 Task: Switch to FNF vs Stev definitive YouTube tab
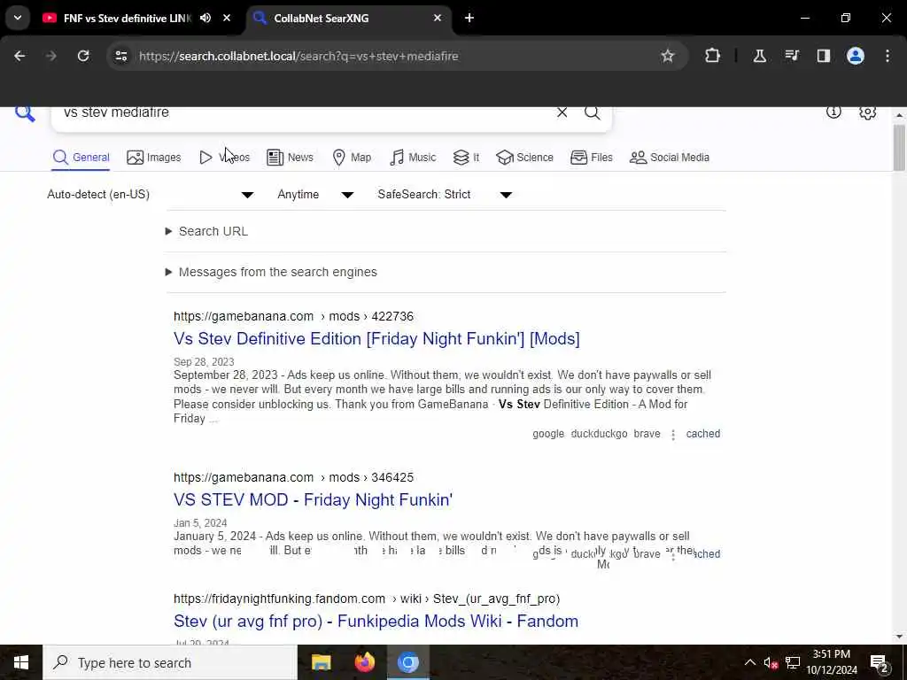pos(127,18)
